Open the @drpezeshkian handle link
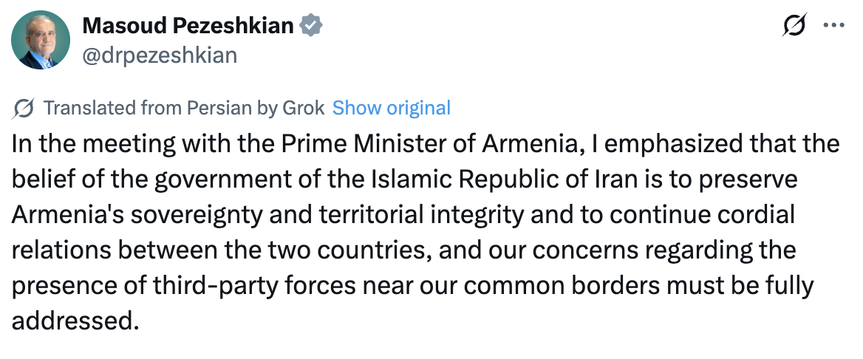863x359 pixels. pyautogui.click(x=160, y=55)
